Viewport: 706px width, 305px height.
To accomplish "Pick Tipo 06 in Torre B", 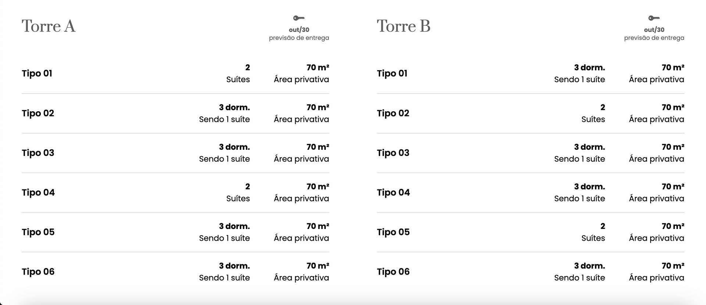I will (x=393, y=272).
